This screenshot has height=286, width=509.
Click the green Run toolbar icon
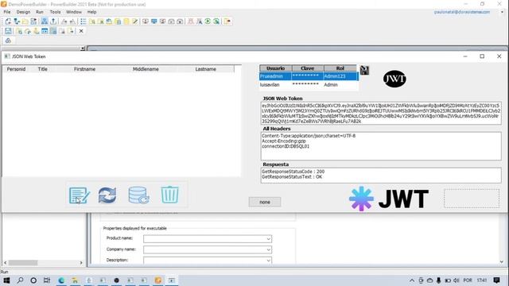click(x=208, y=21)
